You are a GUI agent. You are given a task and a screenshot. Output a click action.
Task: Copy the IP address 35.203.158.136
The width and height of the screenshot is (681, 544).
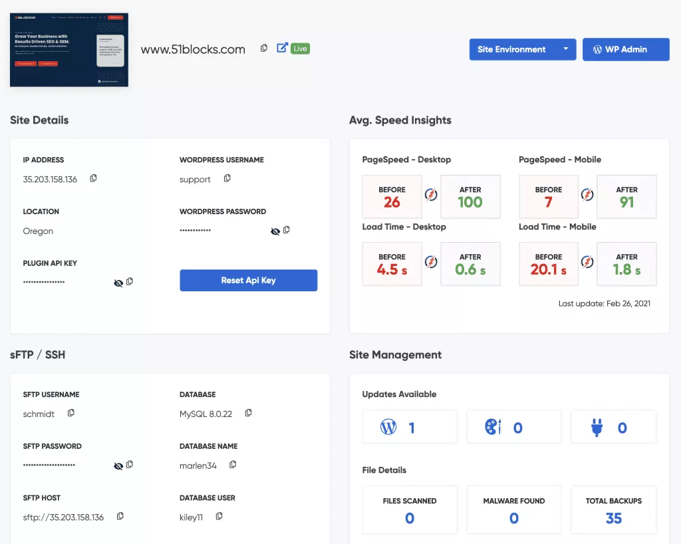click(x=93, y=178)
